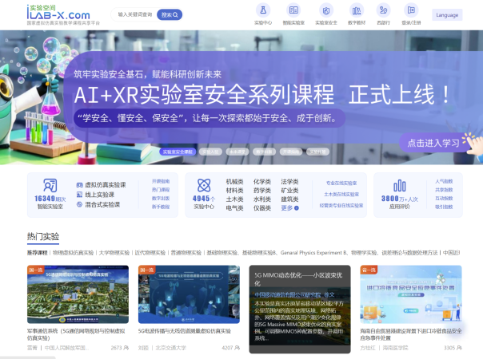Select the 矿业类 category

tap(289, 191)
